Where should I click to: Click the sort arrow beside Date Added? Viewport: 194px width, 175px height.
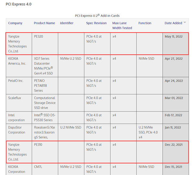click(x=185, y=23)
